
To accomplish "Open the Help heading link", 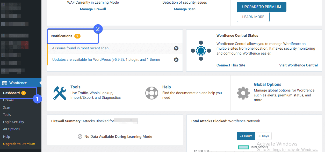I will point(167,87).
